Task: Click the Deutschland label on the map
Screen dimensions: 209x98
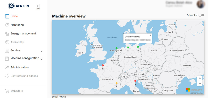Action: point(130,57)
